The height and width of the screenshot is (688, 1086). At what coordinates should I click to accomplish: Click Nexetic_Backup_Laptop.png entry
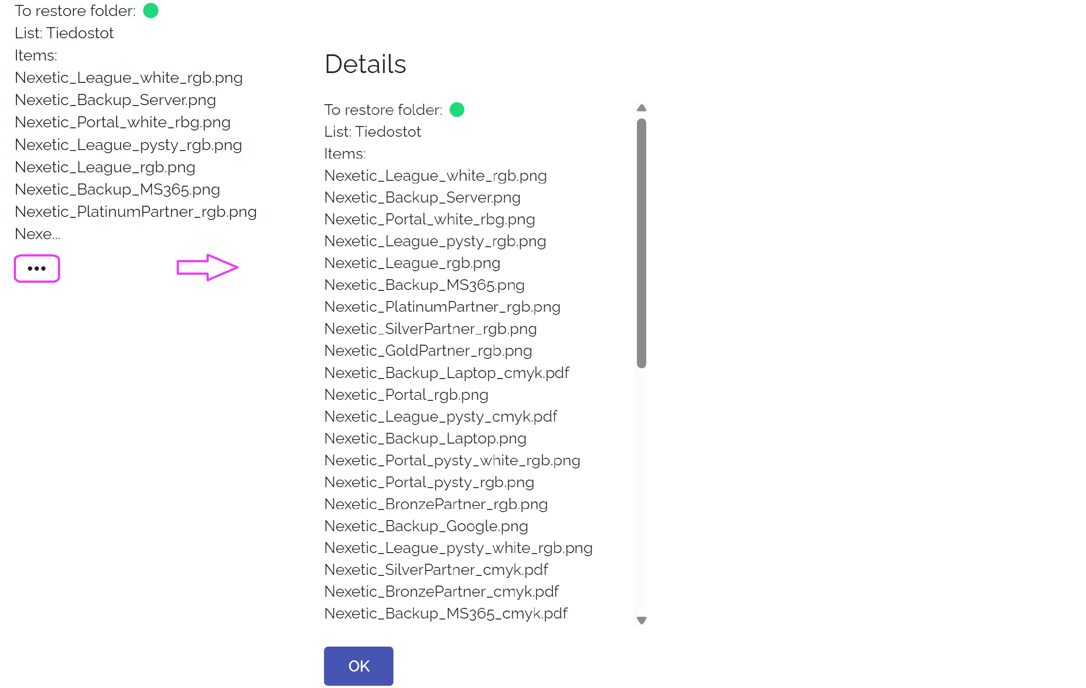point(425,439)
